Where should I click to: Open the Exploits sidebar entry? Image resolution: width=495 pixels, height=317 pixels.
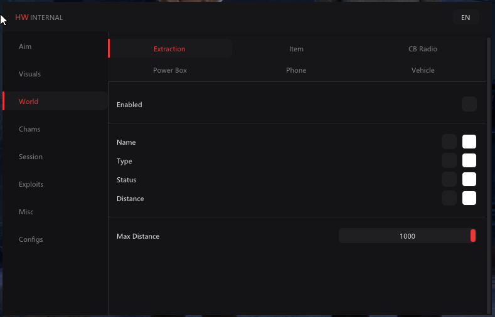click(55, 184)
